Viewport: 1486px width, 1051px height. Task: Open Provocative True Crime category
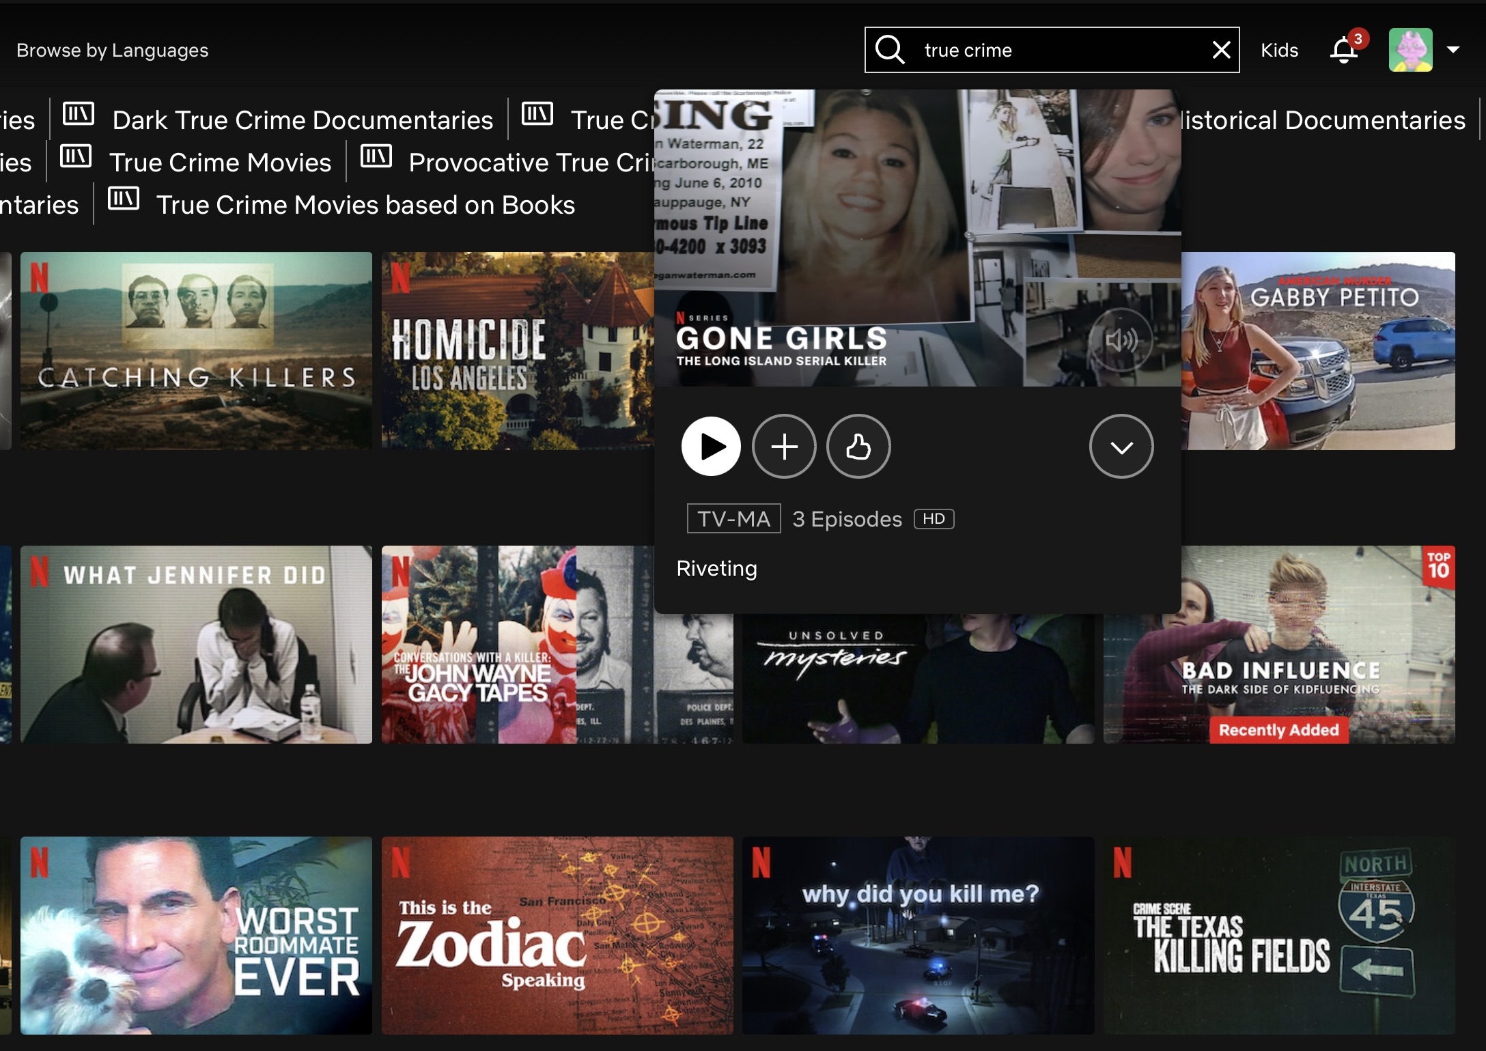click(531, 163)
